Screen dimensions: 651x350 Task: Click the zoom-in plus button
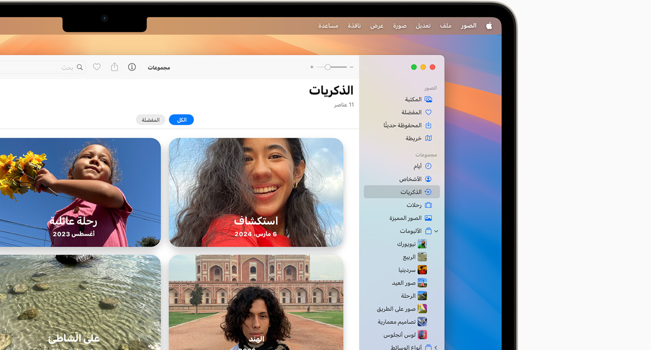[x=311, y=67]
